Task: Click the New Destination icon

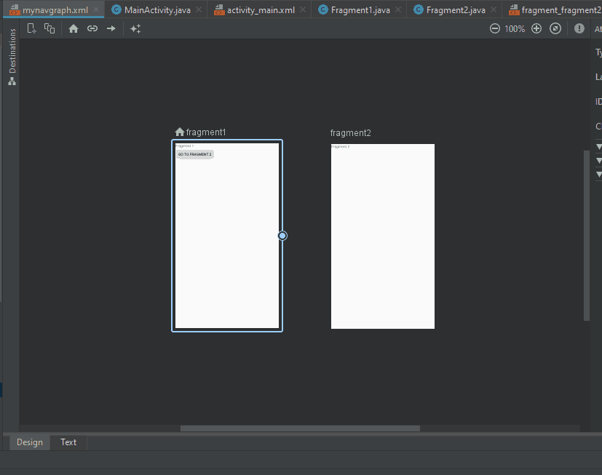Action: tap(31, 28)
